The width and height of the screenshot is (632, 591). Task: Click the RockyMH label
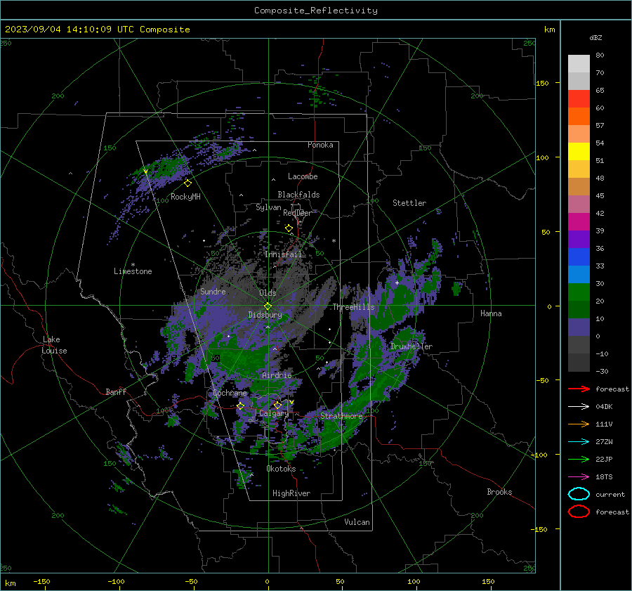point(185,197)
